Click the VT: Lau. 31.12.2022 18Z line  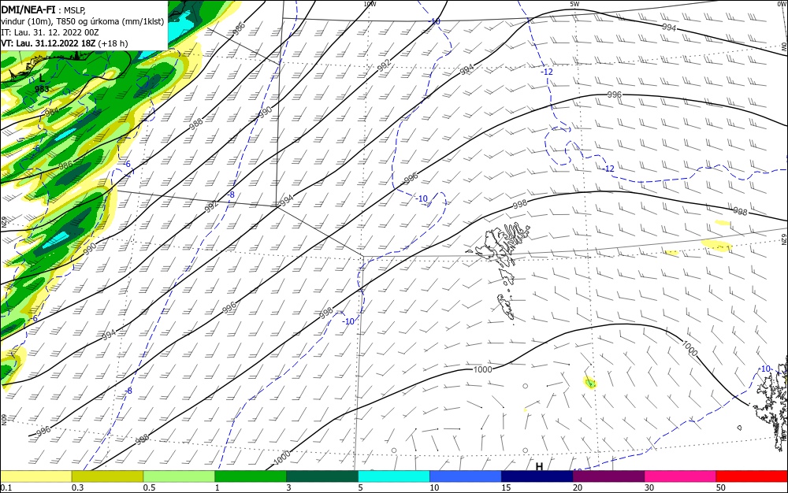[65, 43]
